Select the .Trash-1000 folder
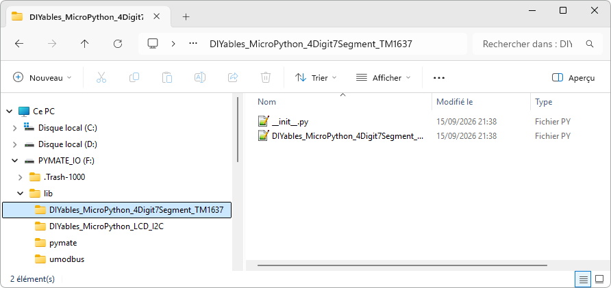 pyautogui.click(x=64, y=177)
